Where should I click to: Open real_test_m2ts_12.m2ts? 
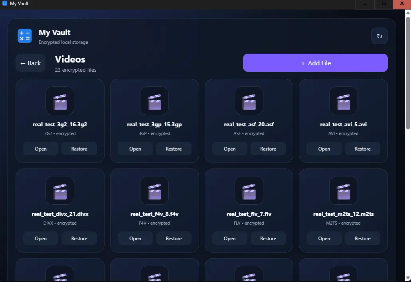(324, 238)
